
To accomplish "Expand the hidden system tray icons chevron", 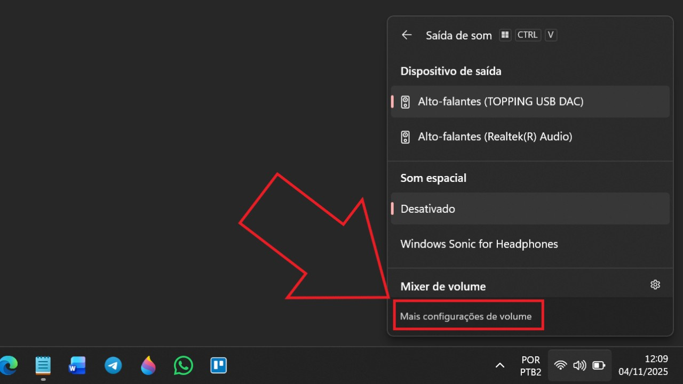I will click(x=500, y=365).
